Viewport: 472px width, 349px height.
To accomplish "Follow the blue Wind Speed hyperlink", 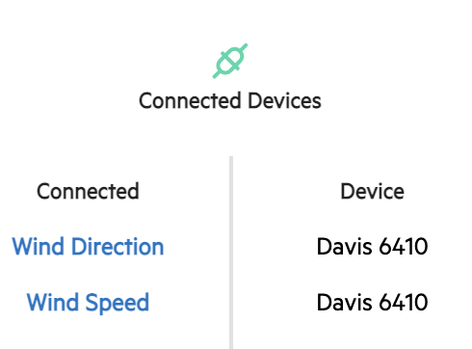I will (x=88, y=303).
